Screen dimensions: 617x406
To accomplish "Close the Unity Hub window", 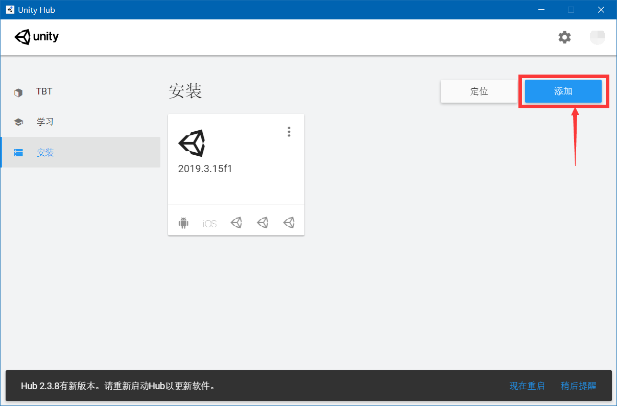I will pyautogui.click(x=602, y=10).
